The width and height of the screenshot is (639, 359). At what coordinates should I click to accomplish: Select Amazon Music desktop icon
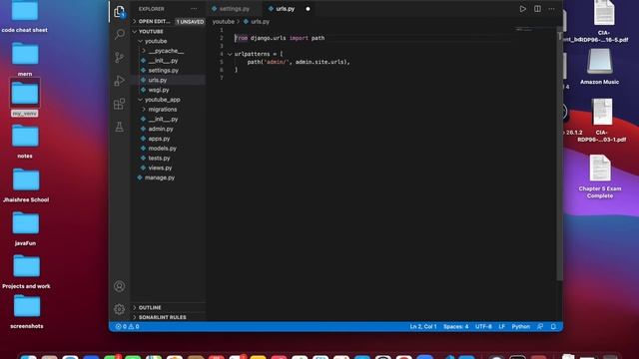(599, 67)
